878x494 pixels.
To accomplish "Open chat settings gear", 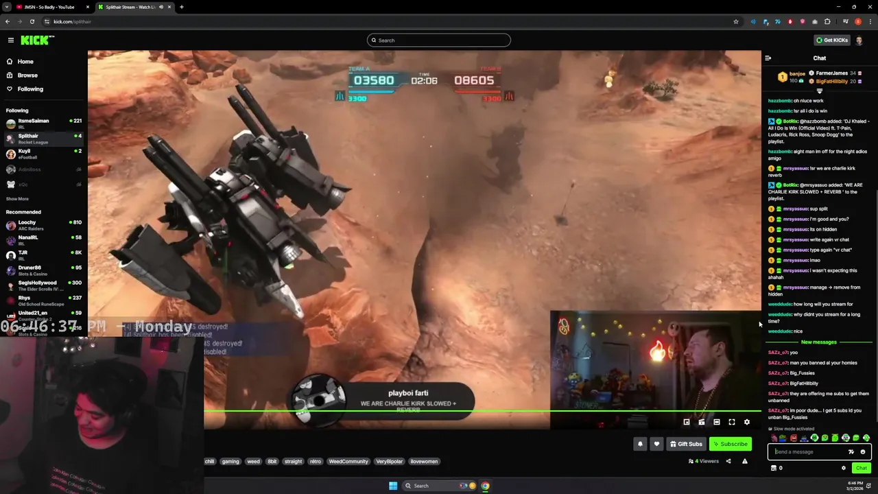I will 844,469.
